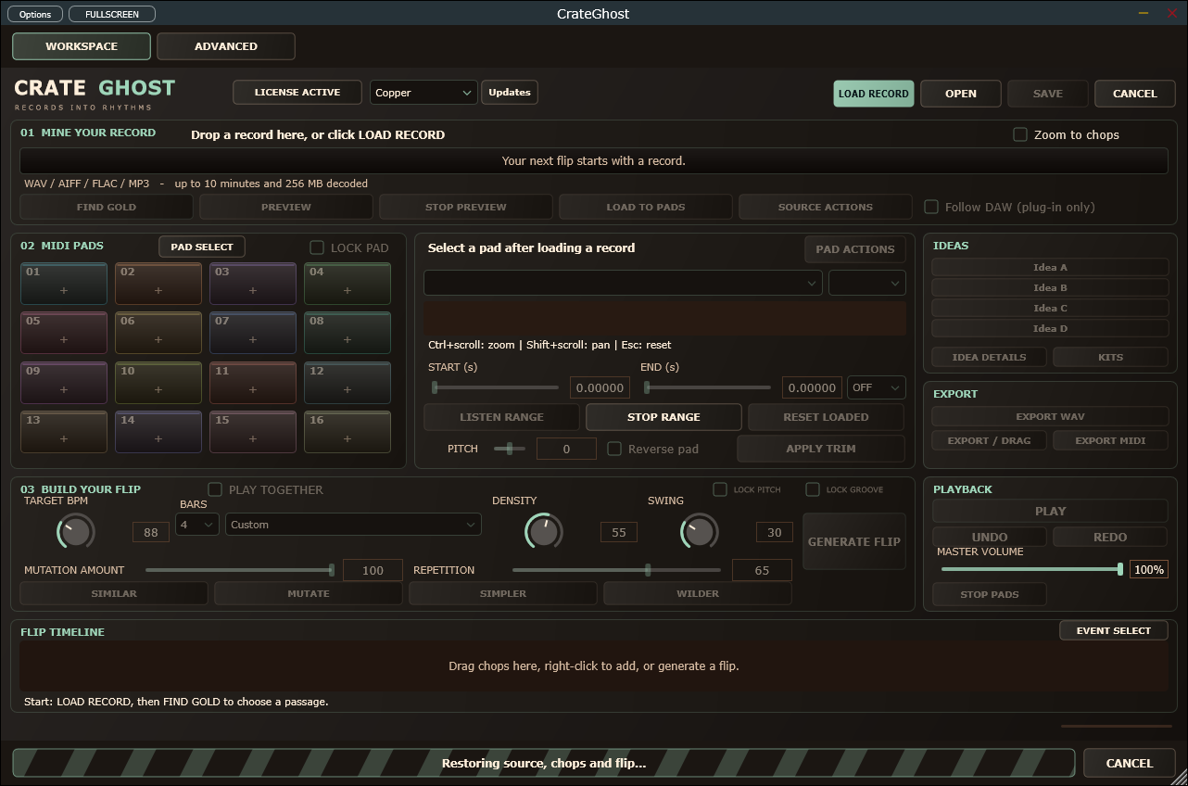Click the PITCH slider
Screen dimensions: 1188x786
click(x=510, y=449)
